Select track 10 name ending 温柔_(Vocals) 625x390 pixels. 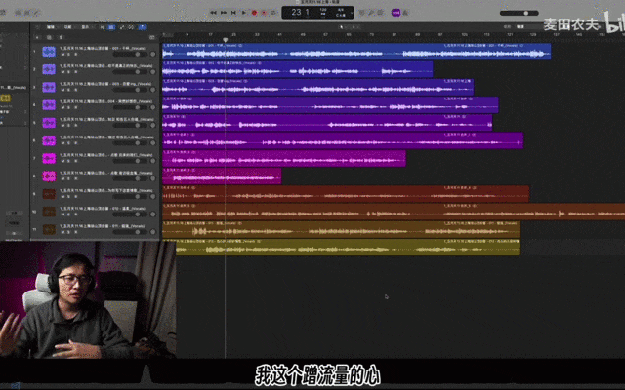[x=103, y=208]
